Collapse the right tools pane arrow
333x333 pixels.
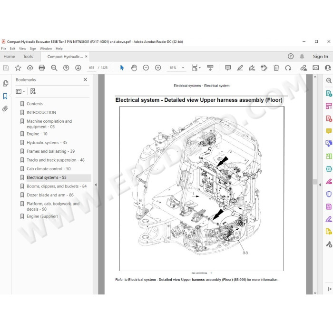(x=320, y=185)
